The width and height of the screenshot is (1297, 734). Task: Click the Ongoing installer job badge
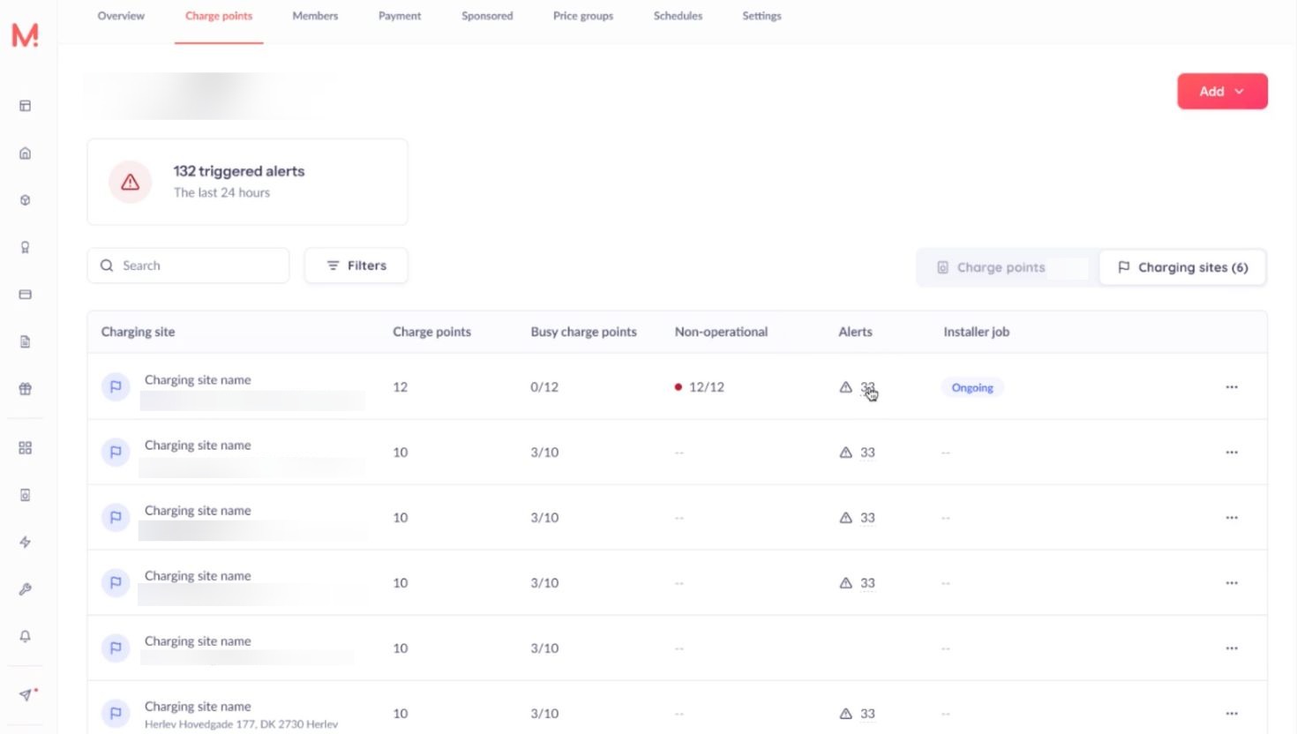pos(972,387)
